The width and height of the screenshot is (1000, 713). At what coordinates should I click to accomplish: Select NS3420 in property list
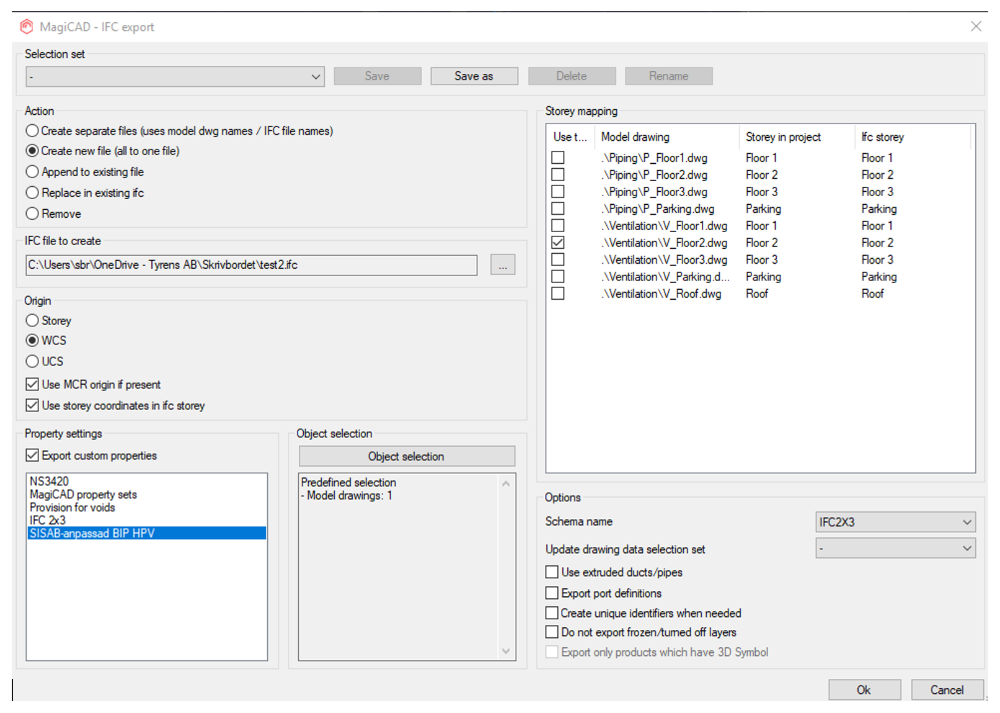point(147,482)
